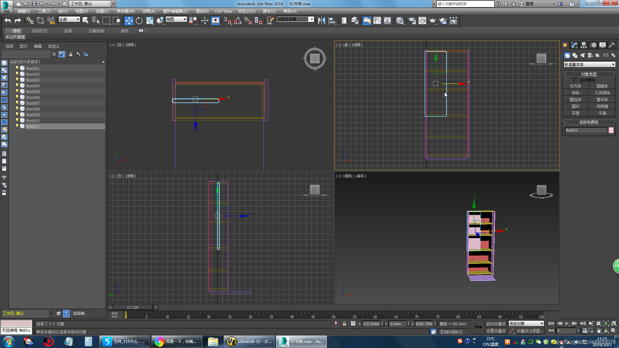This screenshot has height=348, width=619.
Task: Click the Bind to Space Warp icon
Action: pos(51,21)
